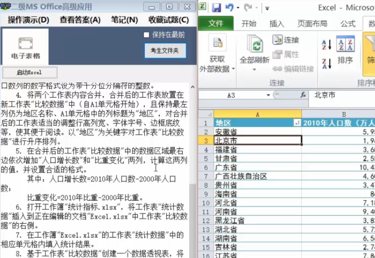Click the Redo icon in Excel toolbar
This screenshot has width=375, height=258.
(248, 8)
